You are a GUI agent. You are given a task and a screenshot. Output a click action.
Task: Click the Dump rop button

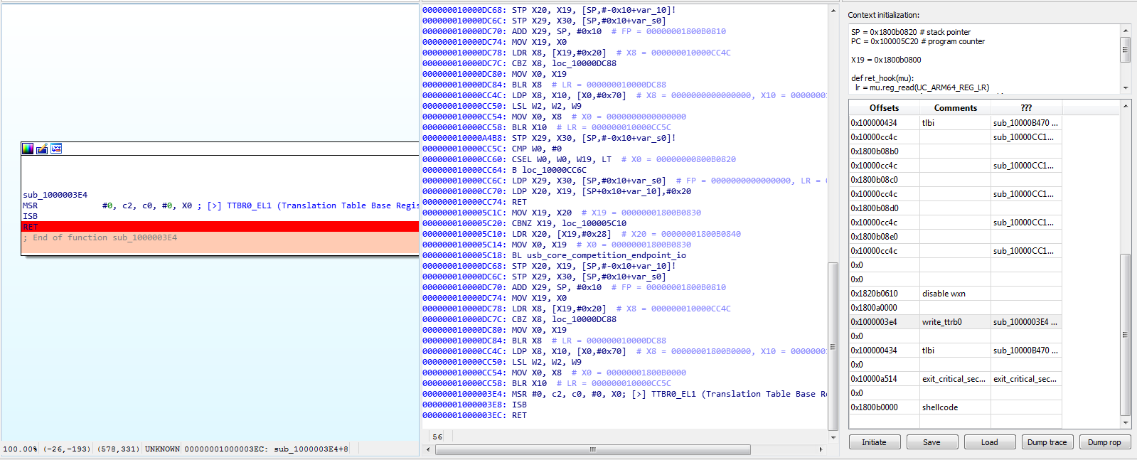click(x=1104, y=442)
